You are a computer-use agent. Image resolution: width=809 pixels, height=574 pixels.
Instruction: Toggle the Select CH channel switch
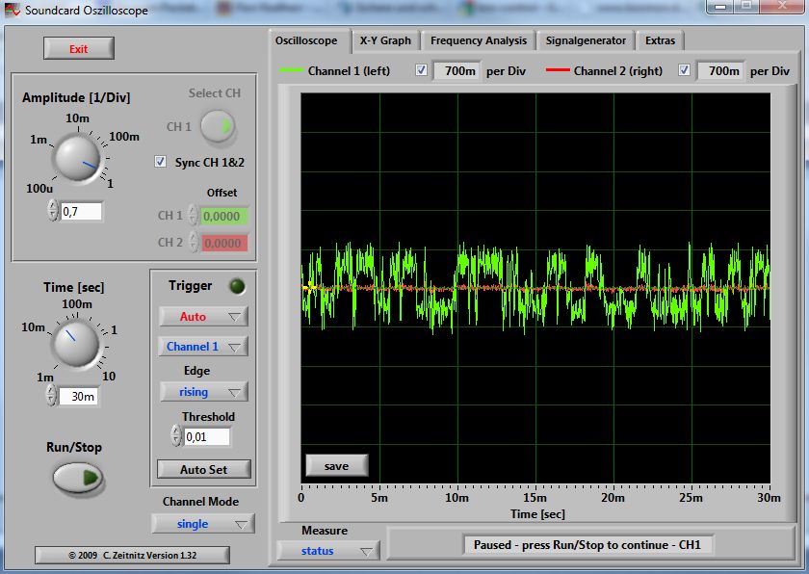pyautogui.click(x=218, y=126)
